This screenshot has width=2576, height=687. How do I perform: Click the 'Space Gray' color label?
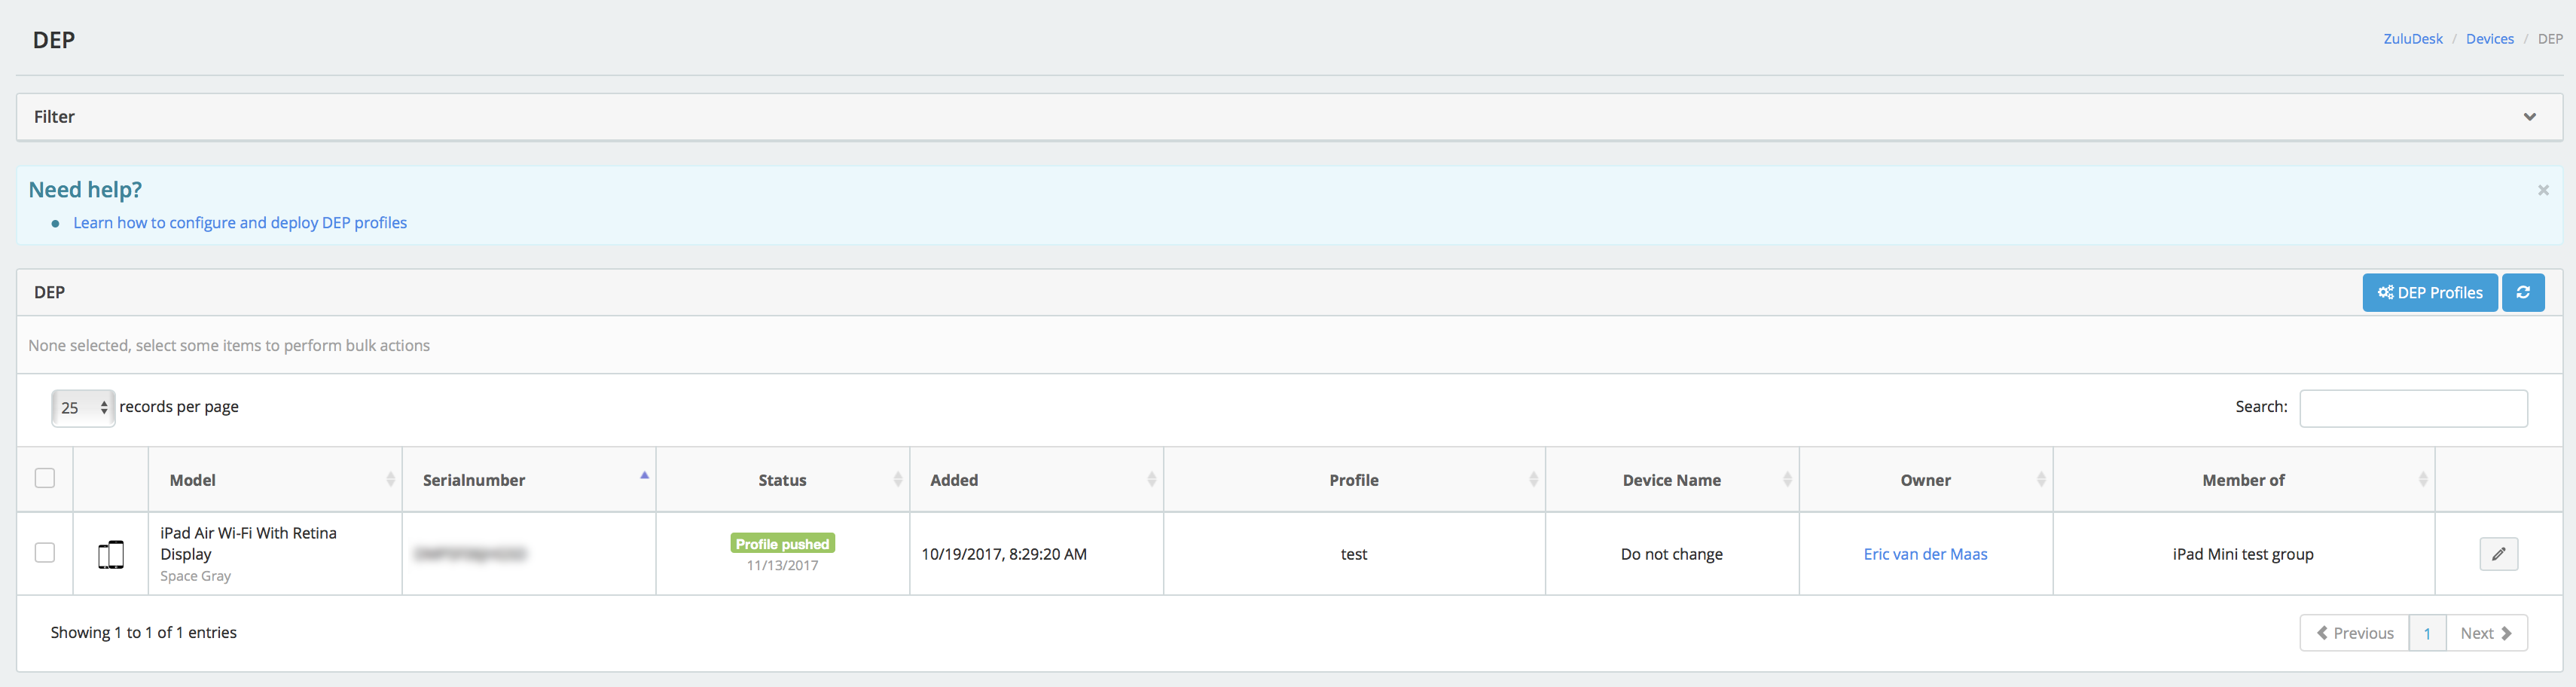point(195,576)
